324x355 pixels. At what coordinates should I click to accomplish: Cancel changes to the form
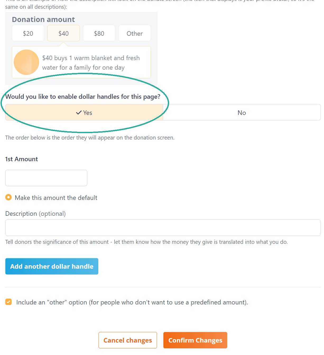point(128,340)
